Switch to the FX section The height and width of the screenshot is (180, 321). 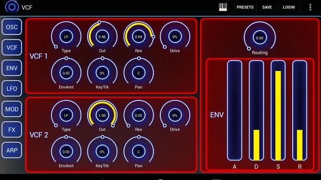11,130
